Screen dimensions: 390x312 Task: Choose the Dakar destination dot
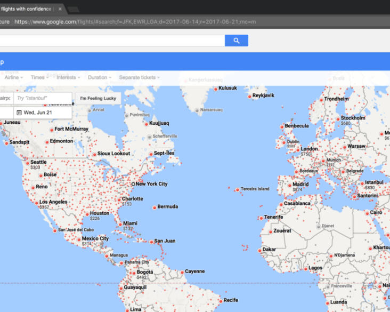[x=259, y=251]
